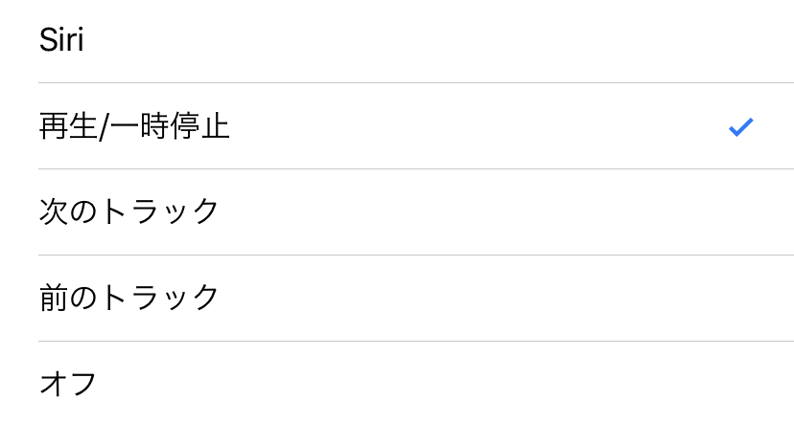794x423 pixels.
Task: Tap the 次のトラック text label
Action: 128,211
